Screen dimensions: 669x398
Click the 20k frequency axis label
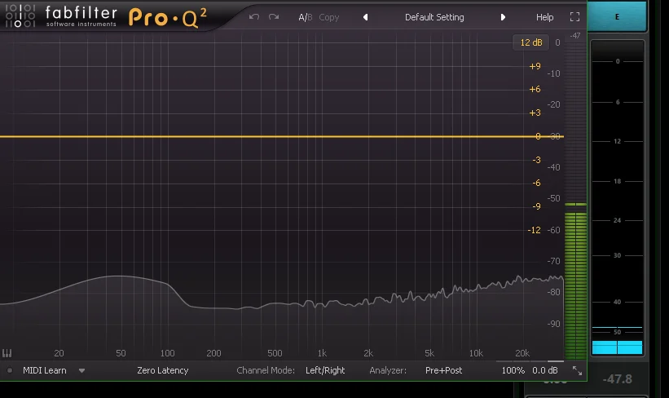(522, 353)
